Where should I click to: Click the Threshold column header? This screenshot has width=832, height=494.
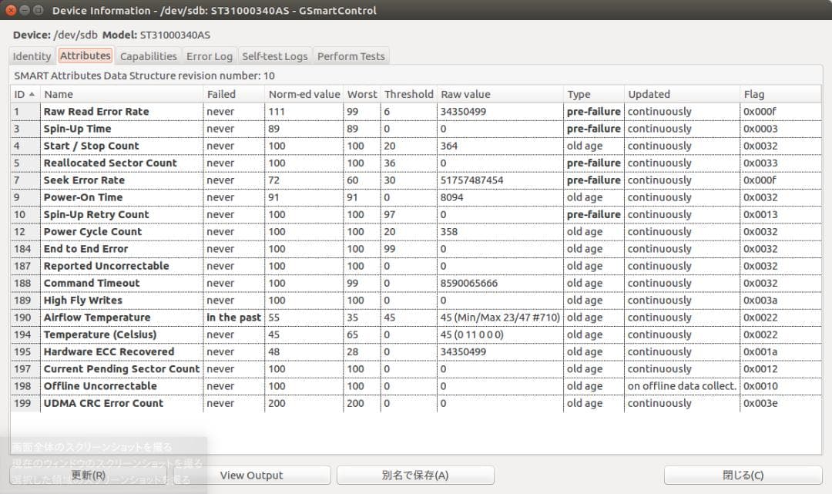tap(408, 94)
